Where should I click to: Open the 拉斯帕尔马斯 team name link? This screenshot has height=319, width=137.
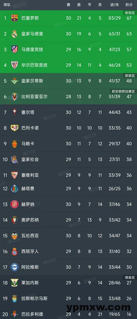[x=34, y=298]
